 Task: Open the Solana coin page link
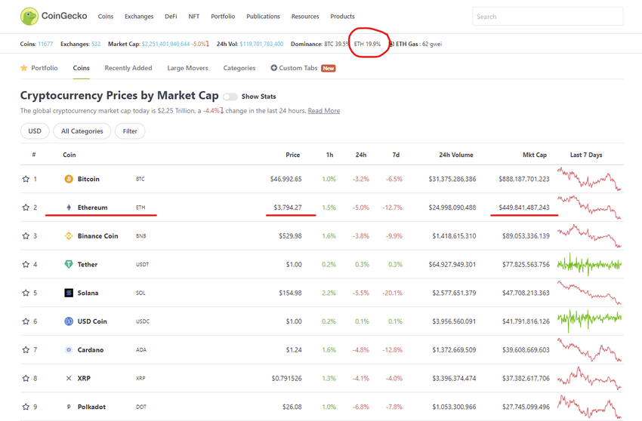point(88,293)
